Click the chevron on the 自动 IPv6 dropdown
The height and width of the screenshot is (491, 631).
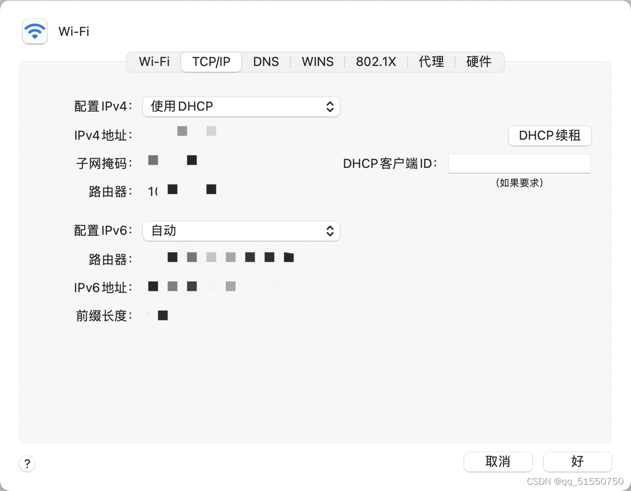point(330,231)
